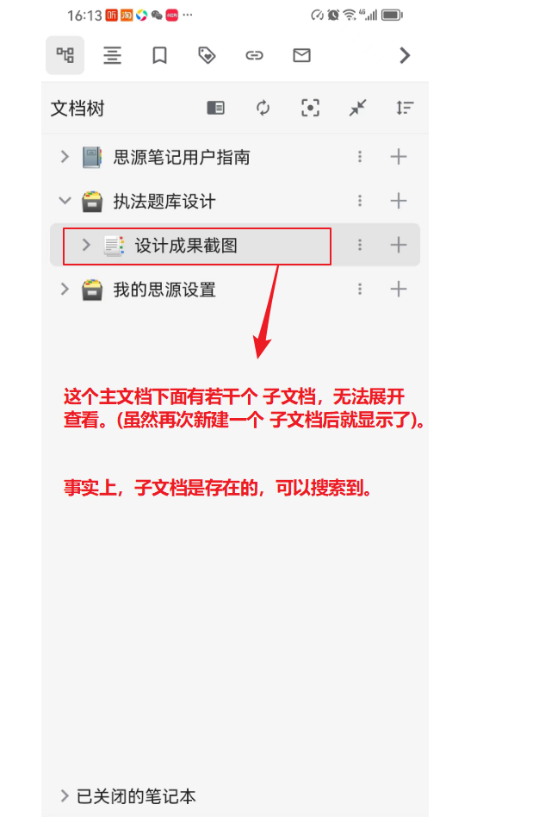Open the Bookmarks panel icon
This screenshot has height=817, width=539.
pyautogui.click(x=159, y=55)
